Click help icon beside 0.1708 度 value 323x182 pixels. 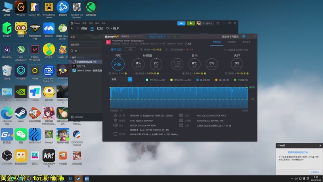(158, 74)
